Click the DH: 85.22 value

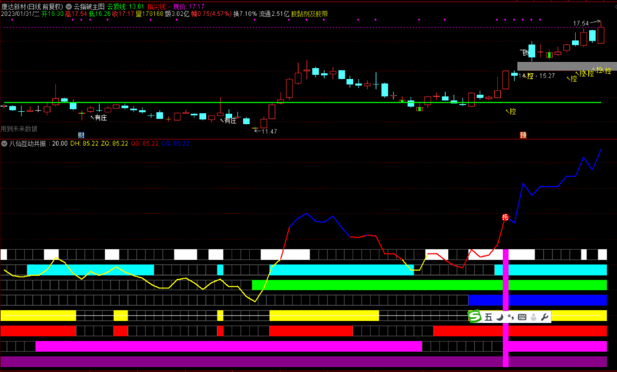point(84,143)
